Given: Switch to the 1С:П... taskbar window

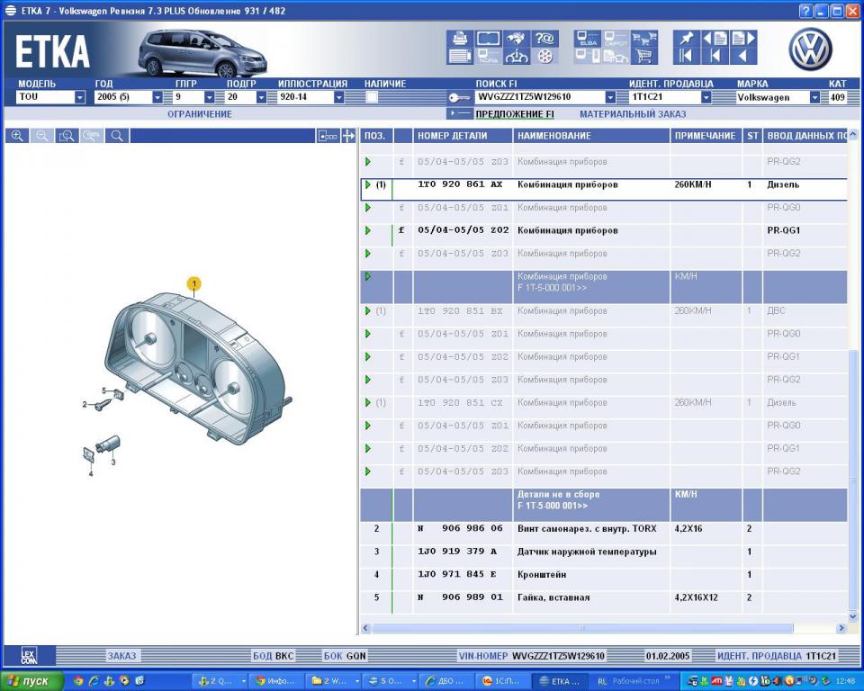Looking at the screenshot, I should click(x=501, y=681).
